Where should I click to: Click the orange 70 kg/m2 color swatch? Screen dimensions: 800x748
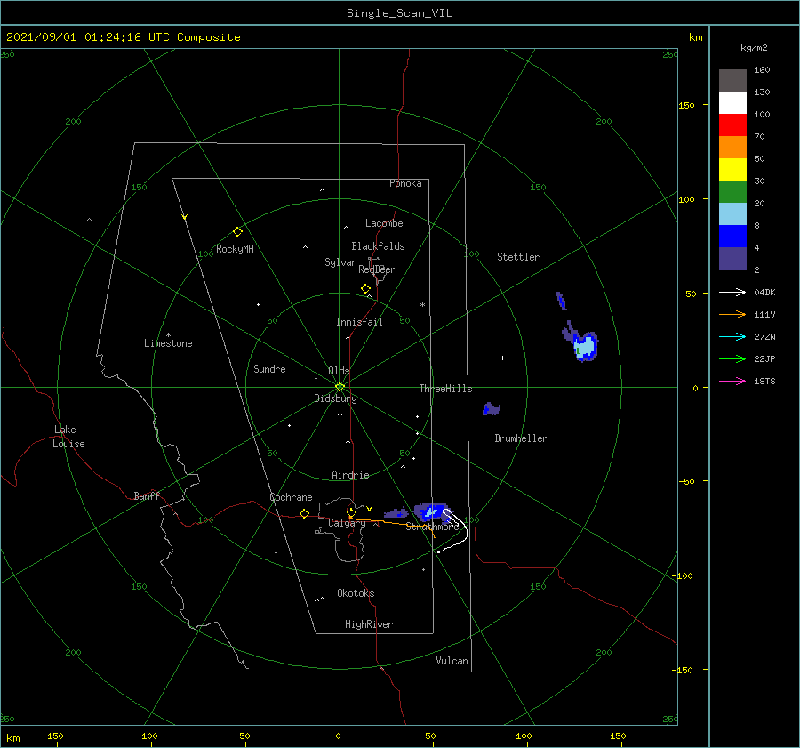pos(732,147)
